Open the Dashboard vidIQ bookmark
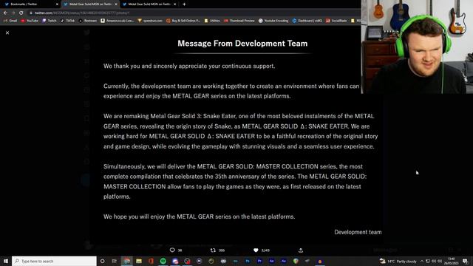473x266 pixels. click(307, 21)
